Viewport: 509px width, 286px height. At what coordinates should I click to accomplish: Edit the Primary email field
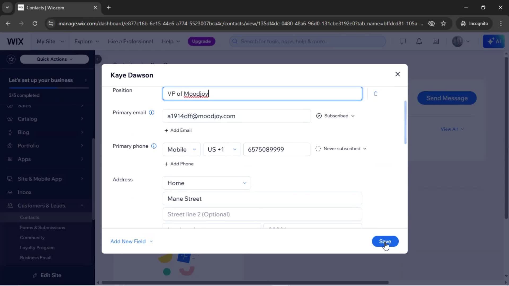click(x=236, y=116)
